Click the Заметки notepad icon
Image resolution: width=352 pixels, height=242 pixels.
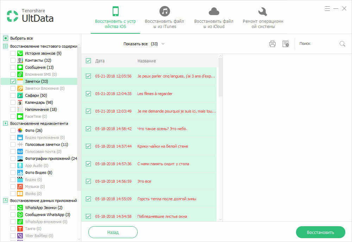click(20, 81)
